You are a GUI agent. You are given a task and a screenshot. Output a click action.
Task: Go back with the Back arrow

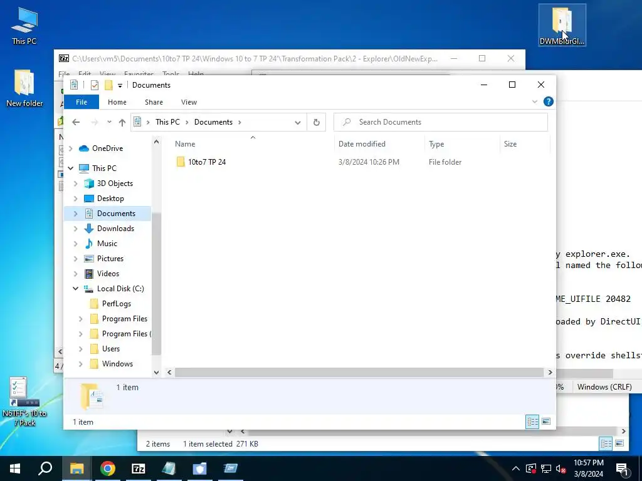click(x=76, y=122)
